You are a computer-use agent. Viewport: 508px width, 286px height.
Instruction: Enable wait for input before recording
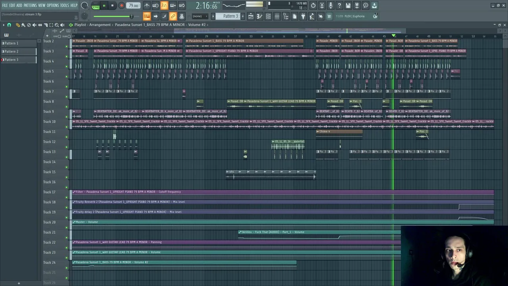click(x=156, y=6)
